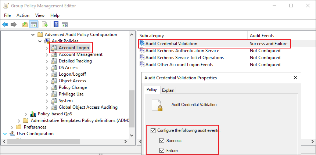The width and height of the screenshot is (316, 155).
Task: Click the tree pane scroll up arrow
Action: [132, 35]
